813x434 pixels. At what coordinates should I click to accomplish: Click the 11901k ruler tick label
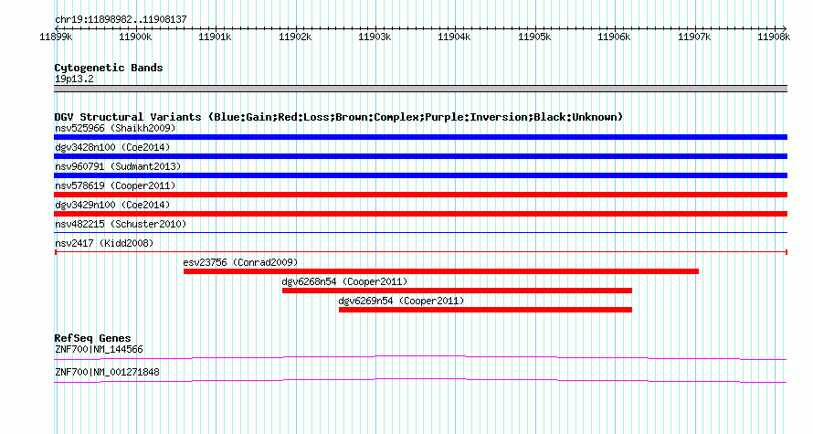216,37
